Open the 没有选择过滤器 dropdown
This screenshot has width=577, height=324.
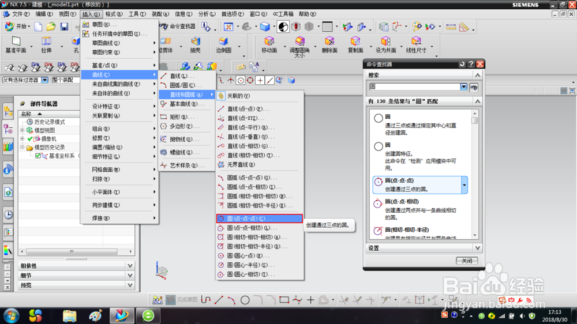[44, 80]
